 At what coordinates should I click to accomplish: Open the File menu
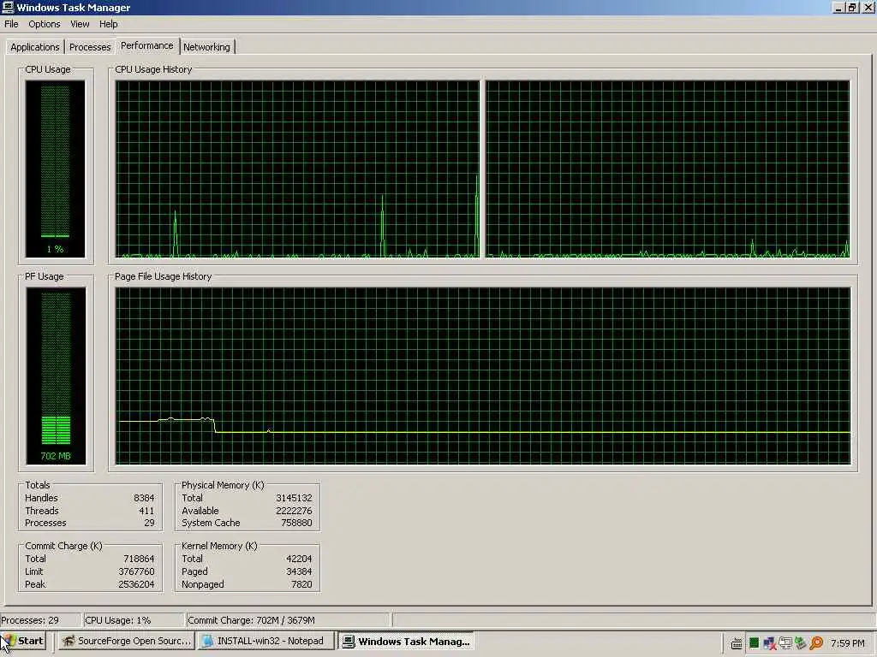pos(11,24)
